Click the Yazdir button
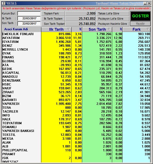Viewport: 153px width, 164px height. click(140, 24)
